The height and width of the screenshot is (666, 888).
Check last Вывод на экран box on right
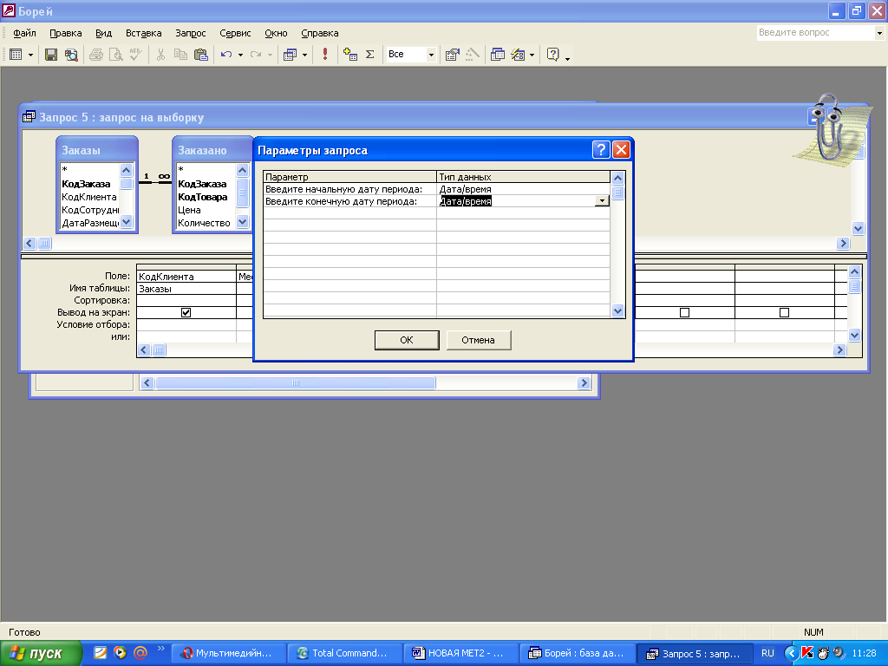click(784, 312)
